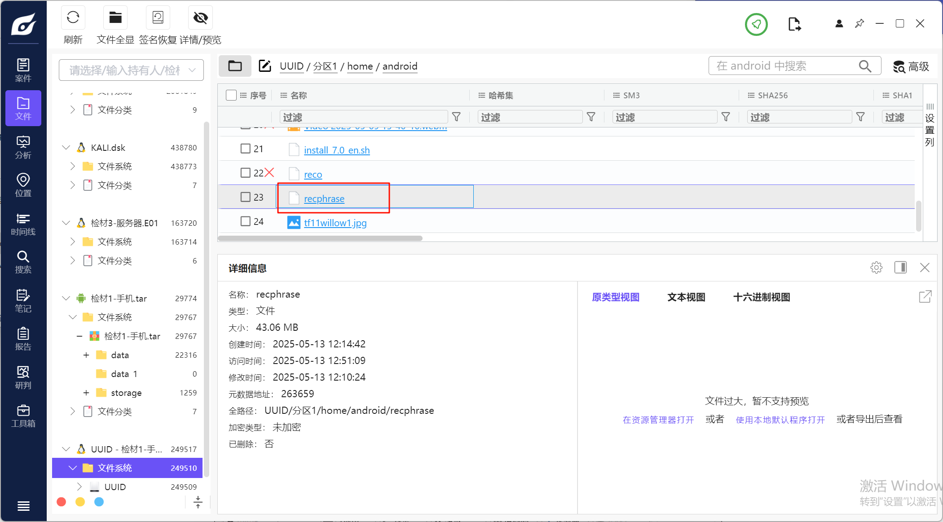Expand the storage folder in tree
Image resolution: width=943 pixels, height=522 pixels.
[86, 393]
